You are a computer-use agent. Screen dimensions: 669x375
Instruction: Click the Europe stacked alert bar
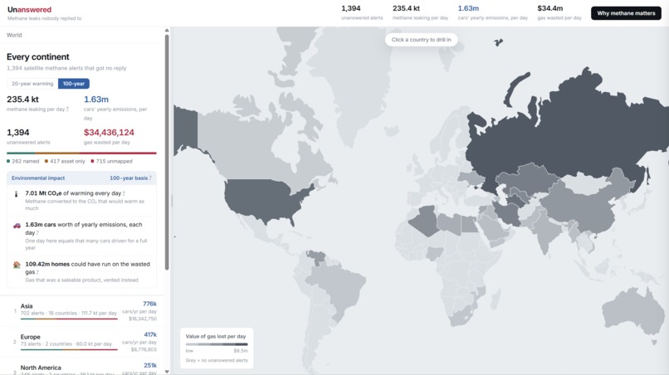[69, 349]
